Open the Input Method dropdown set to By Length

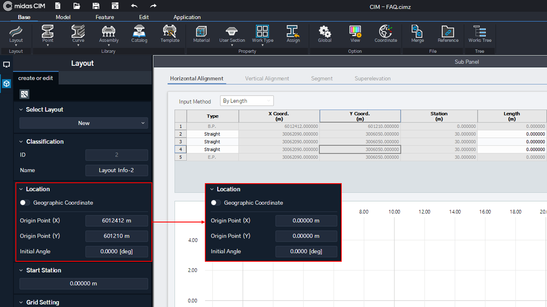pyautogui.click(x=246, y=100)
